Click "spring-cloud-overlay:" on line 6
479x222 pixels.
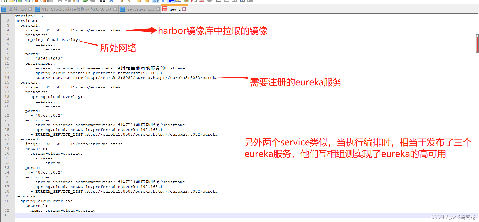(54, 40)
